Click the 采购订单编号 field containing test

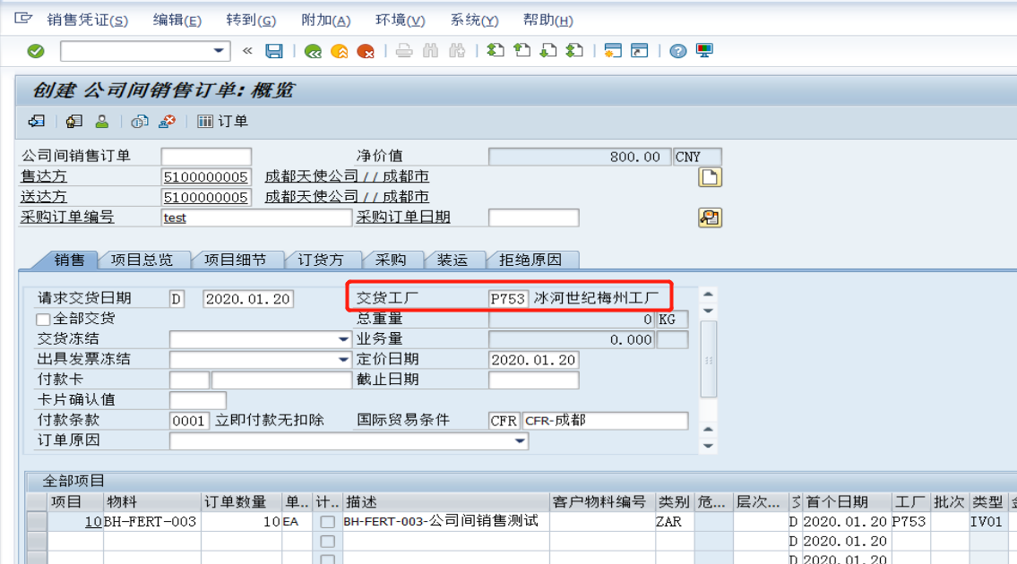click(x=256, y=218)
